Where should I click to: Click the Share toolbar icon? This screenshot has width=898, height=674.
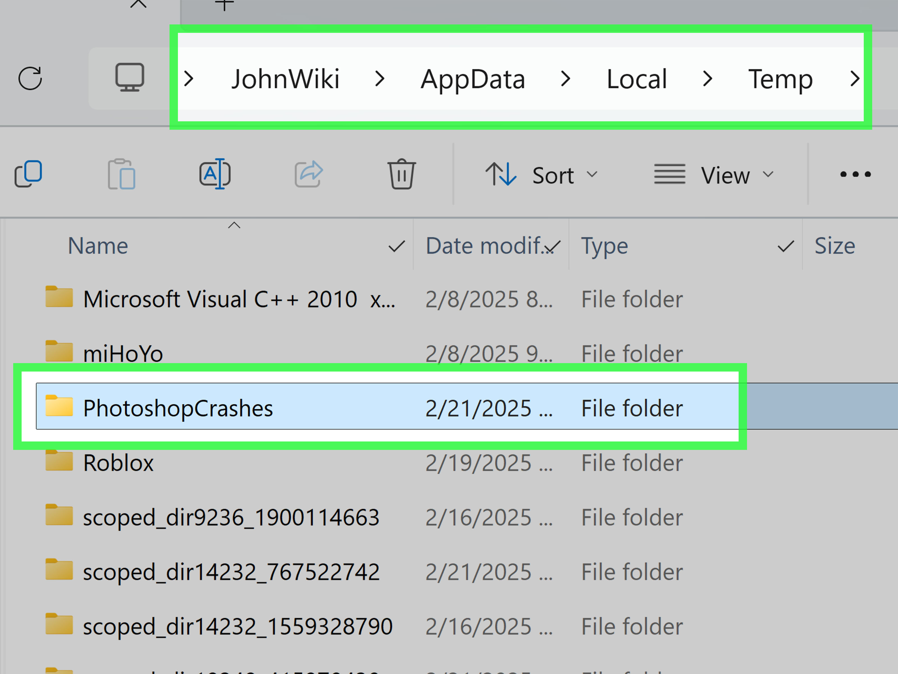pyautogui.click(x=308, y=174)
